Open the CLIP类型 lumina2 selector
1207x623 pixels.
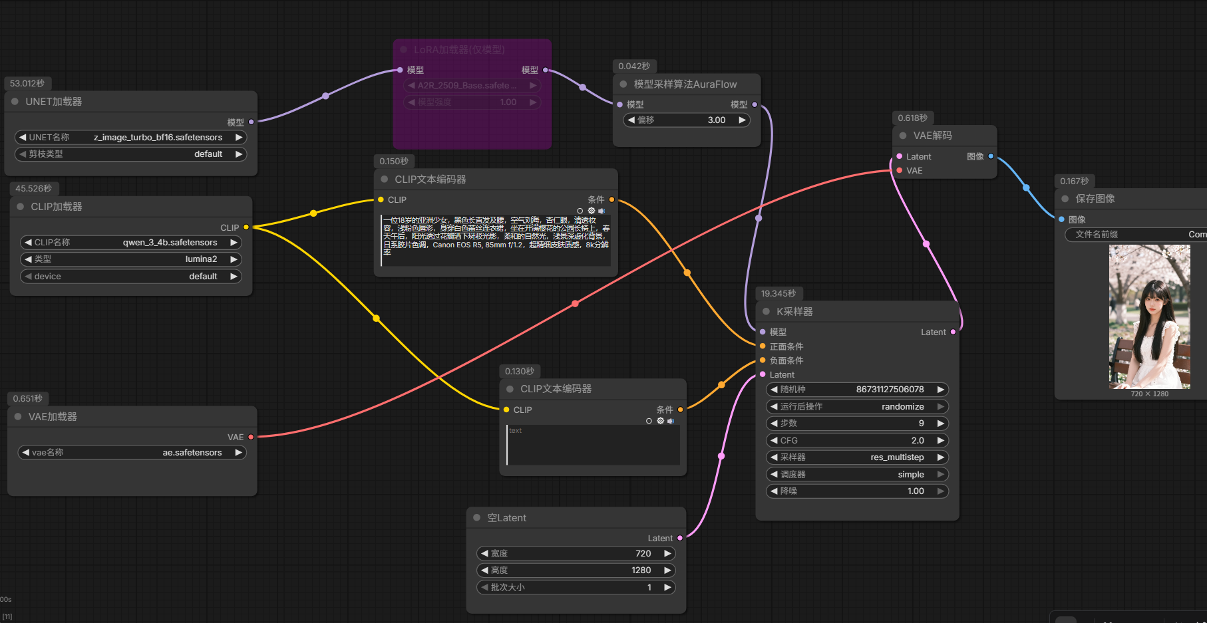130,259
